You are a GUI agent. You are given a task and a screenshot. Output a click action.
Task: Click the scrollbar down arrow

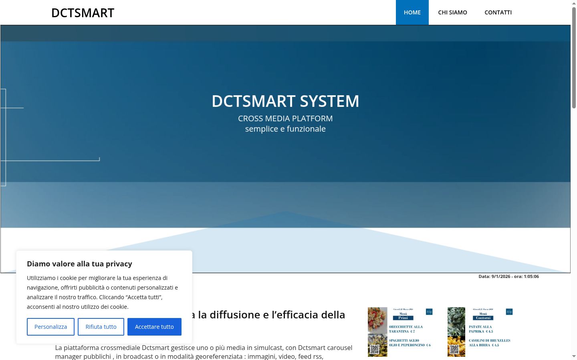(x=574, y=356)
